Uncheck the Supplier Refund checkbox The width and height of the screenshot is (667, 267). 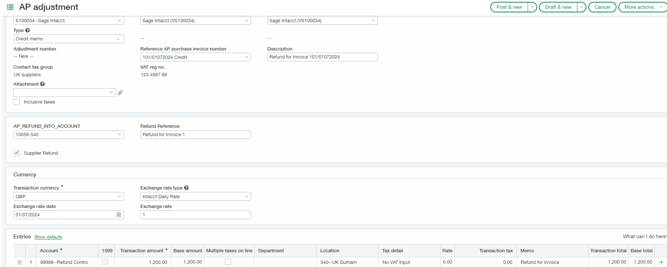pyautogui.click(x=17, y=153)
